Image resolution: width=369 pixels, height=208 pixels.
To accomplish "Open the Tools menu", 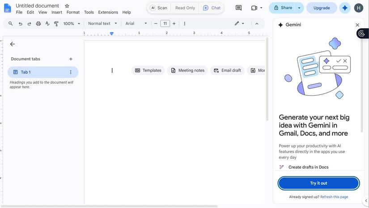I will pos(89,12).
